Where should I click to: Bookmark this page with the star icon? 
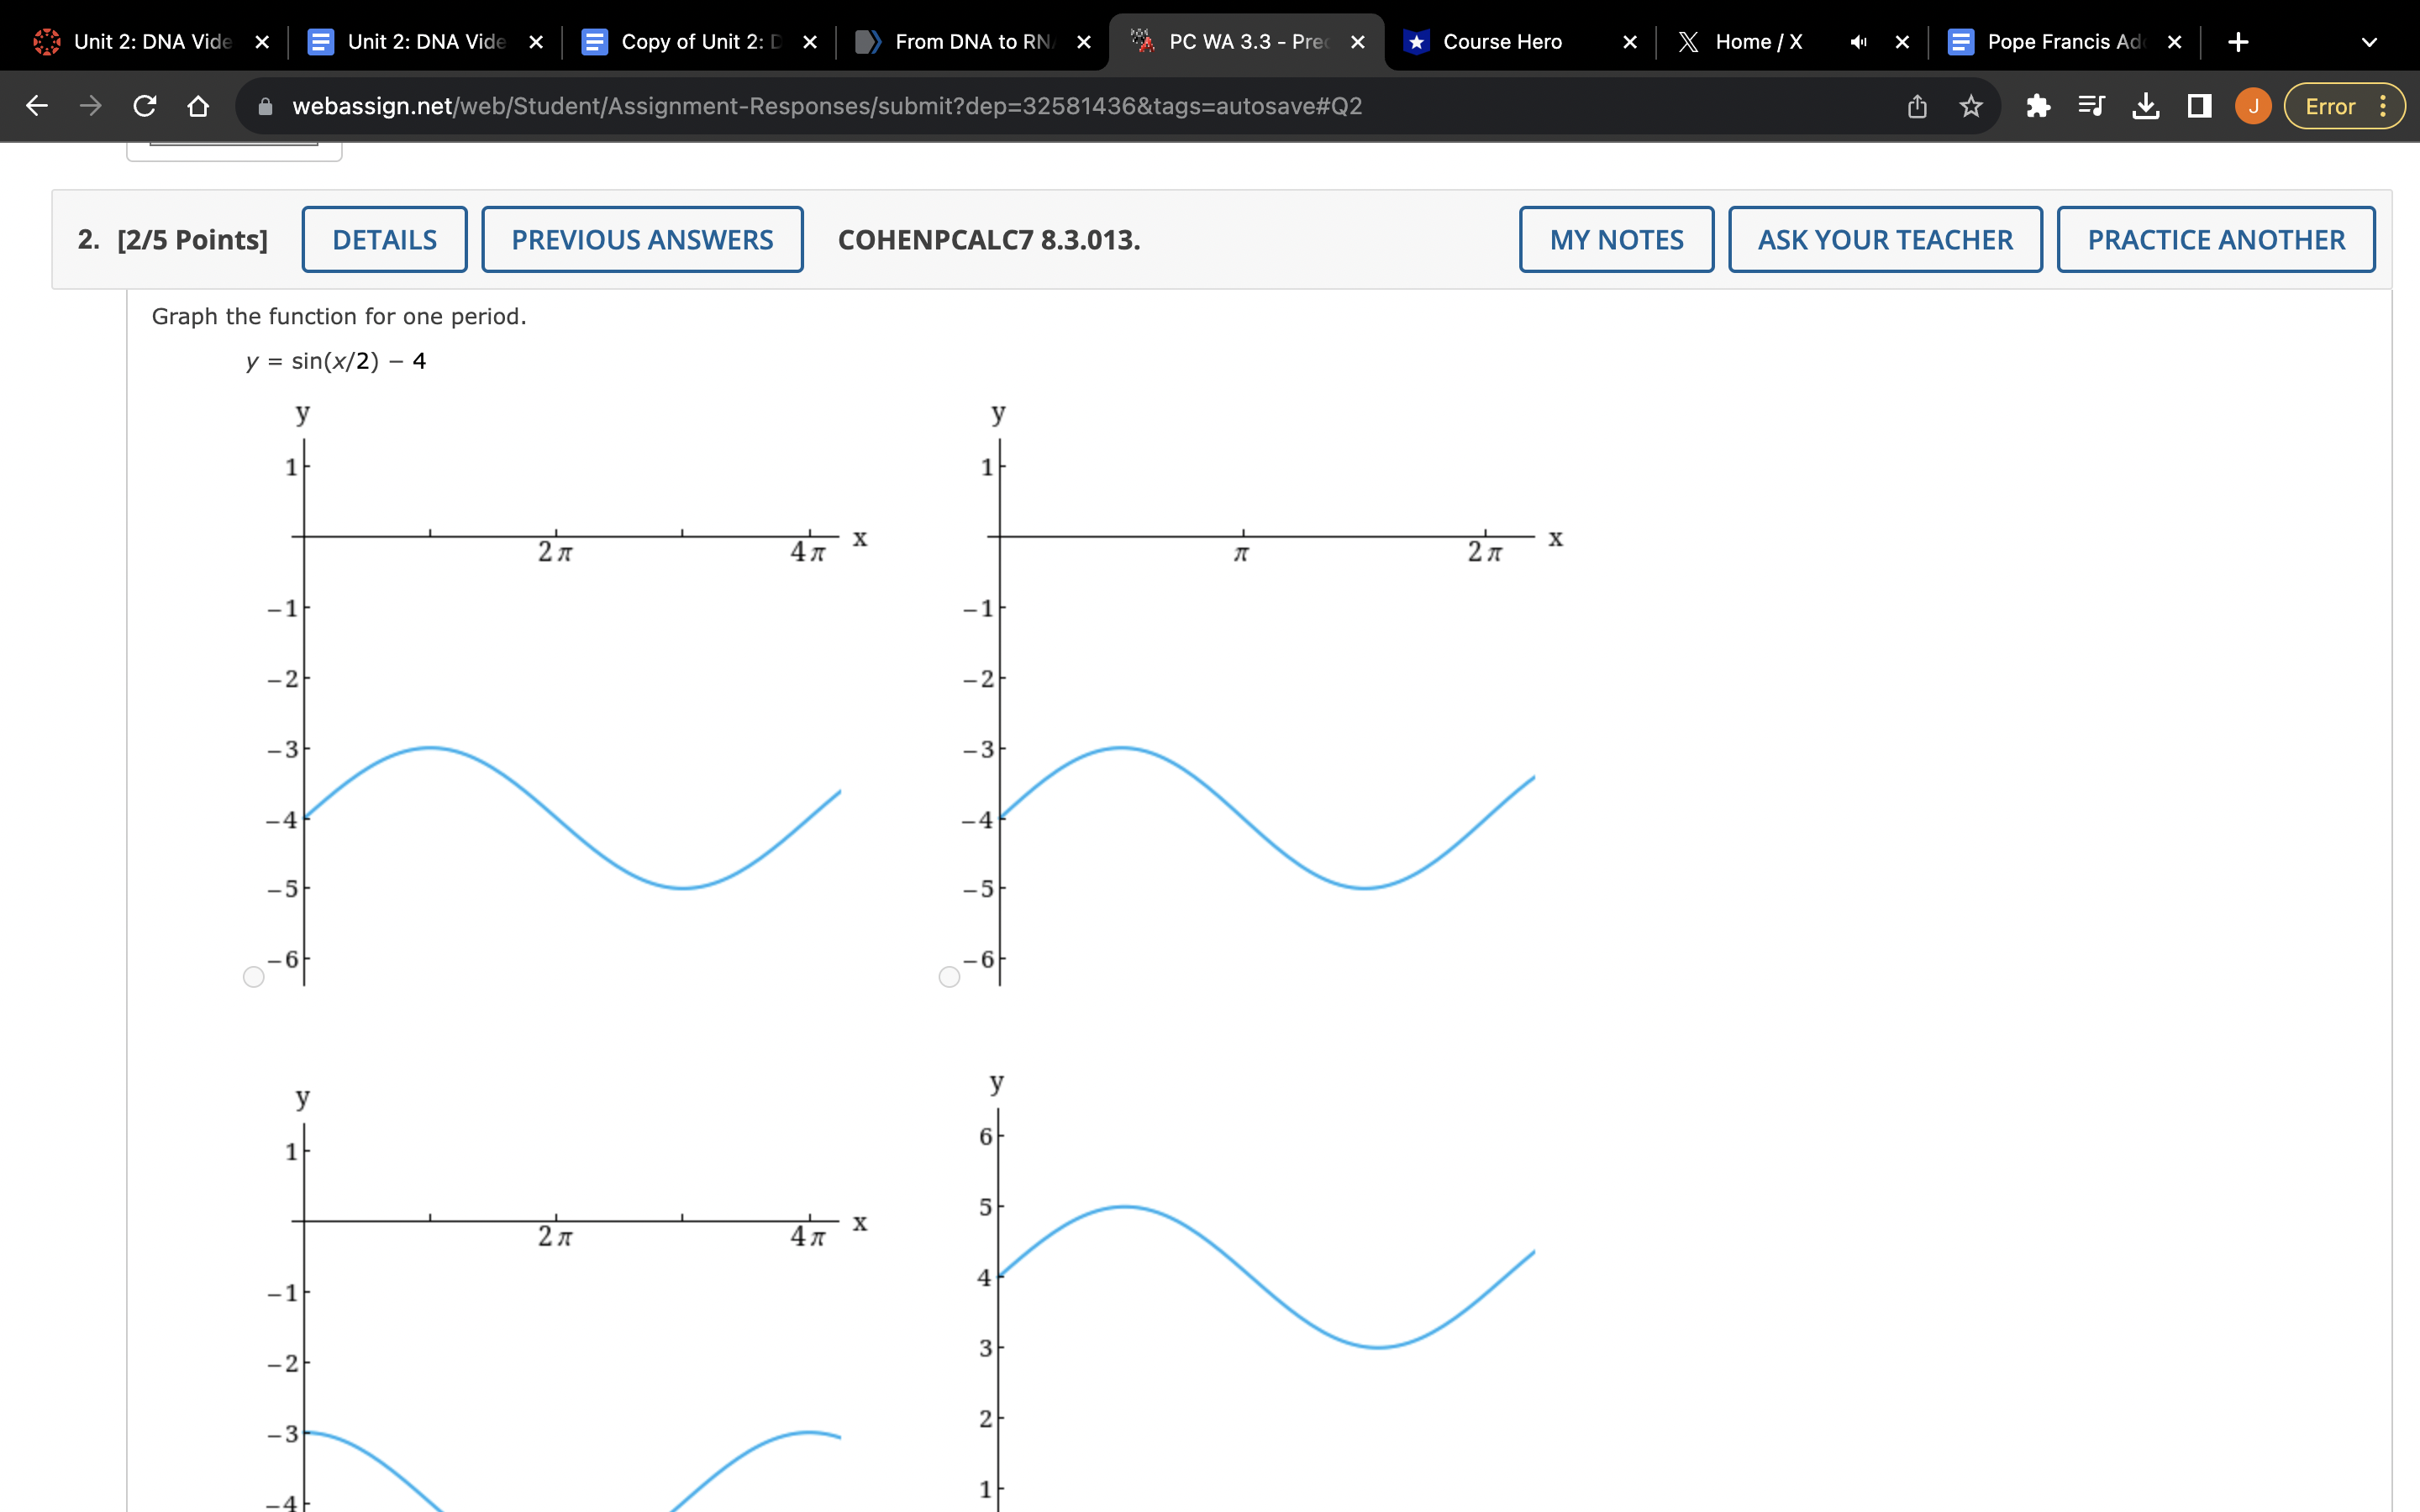(x=1970, y=106)
